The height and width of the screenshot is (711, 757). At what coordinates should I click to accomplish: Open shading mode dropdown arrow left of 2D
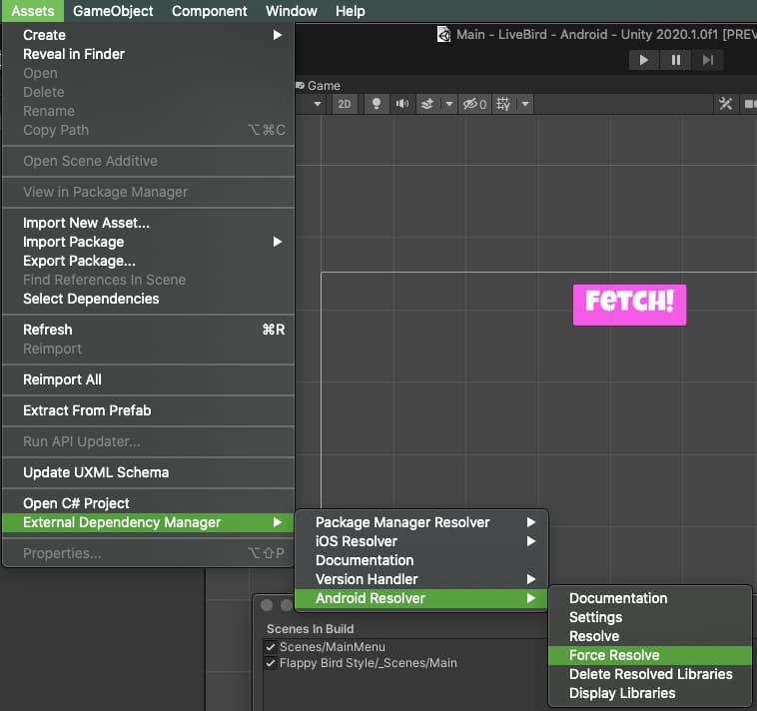[x=318, y=104]
